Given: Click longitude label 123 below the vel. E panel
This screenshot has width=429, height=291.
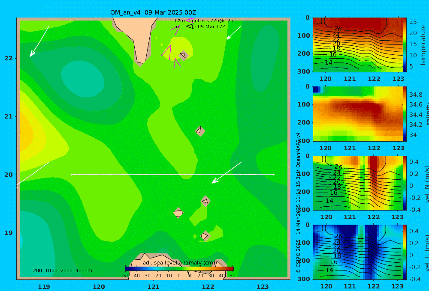Looking at the screenshot, I should 398,286.
